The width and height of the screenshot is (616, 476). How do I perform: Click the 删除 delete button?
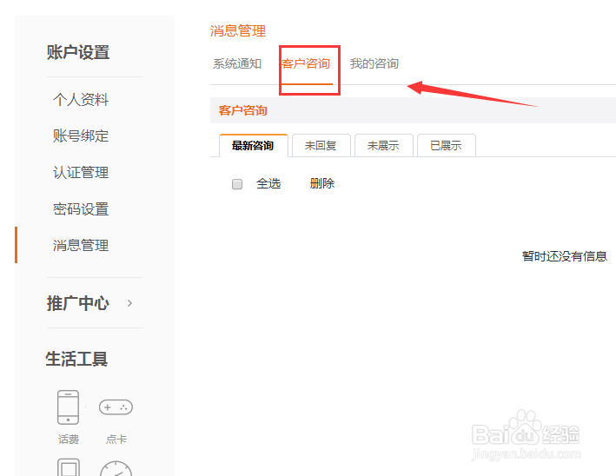(322, 183)
